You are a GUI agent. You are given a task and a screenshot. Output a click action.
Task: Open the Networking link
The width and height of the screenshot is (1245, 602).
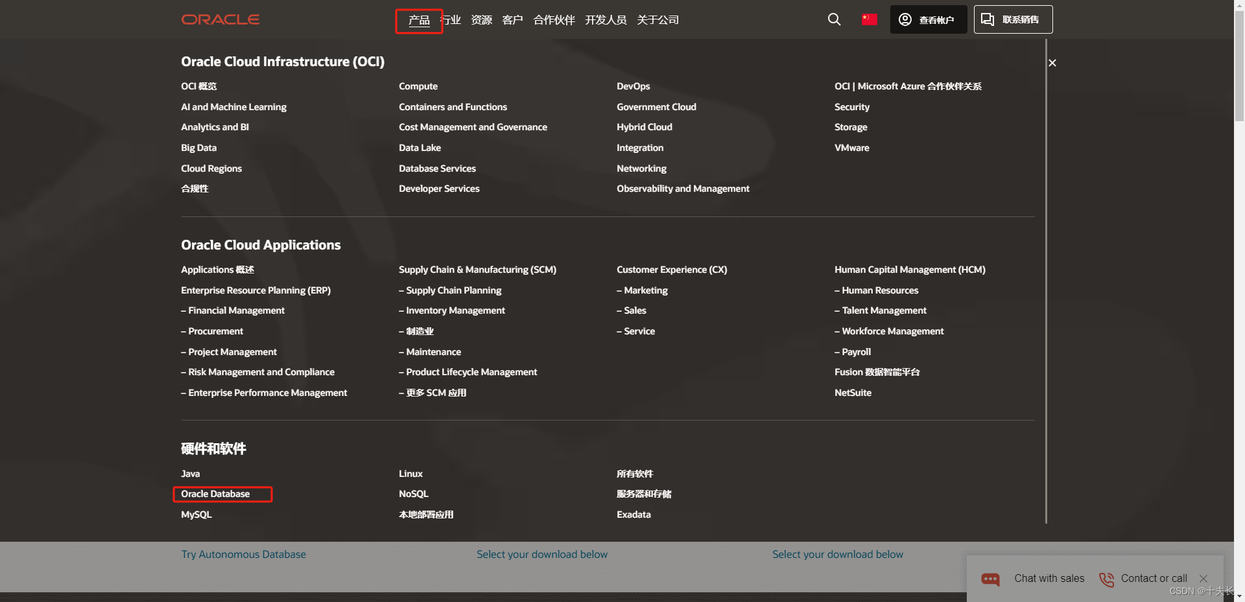click(x=641, y=168)
